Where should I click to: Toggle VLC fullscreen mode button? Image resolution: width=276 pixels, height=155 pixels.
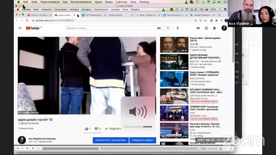point(231,149)
